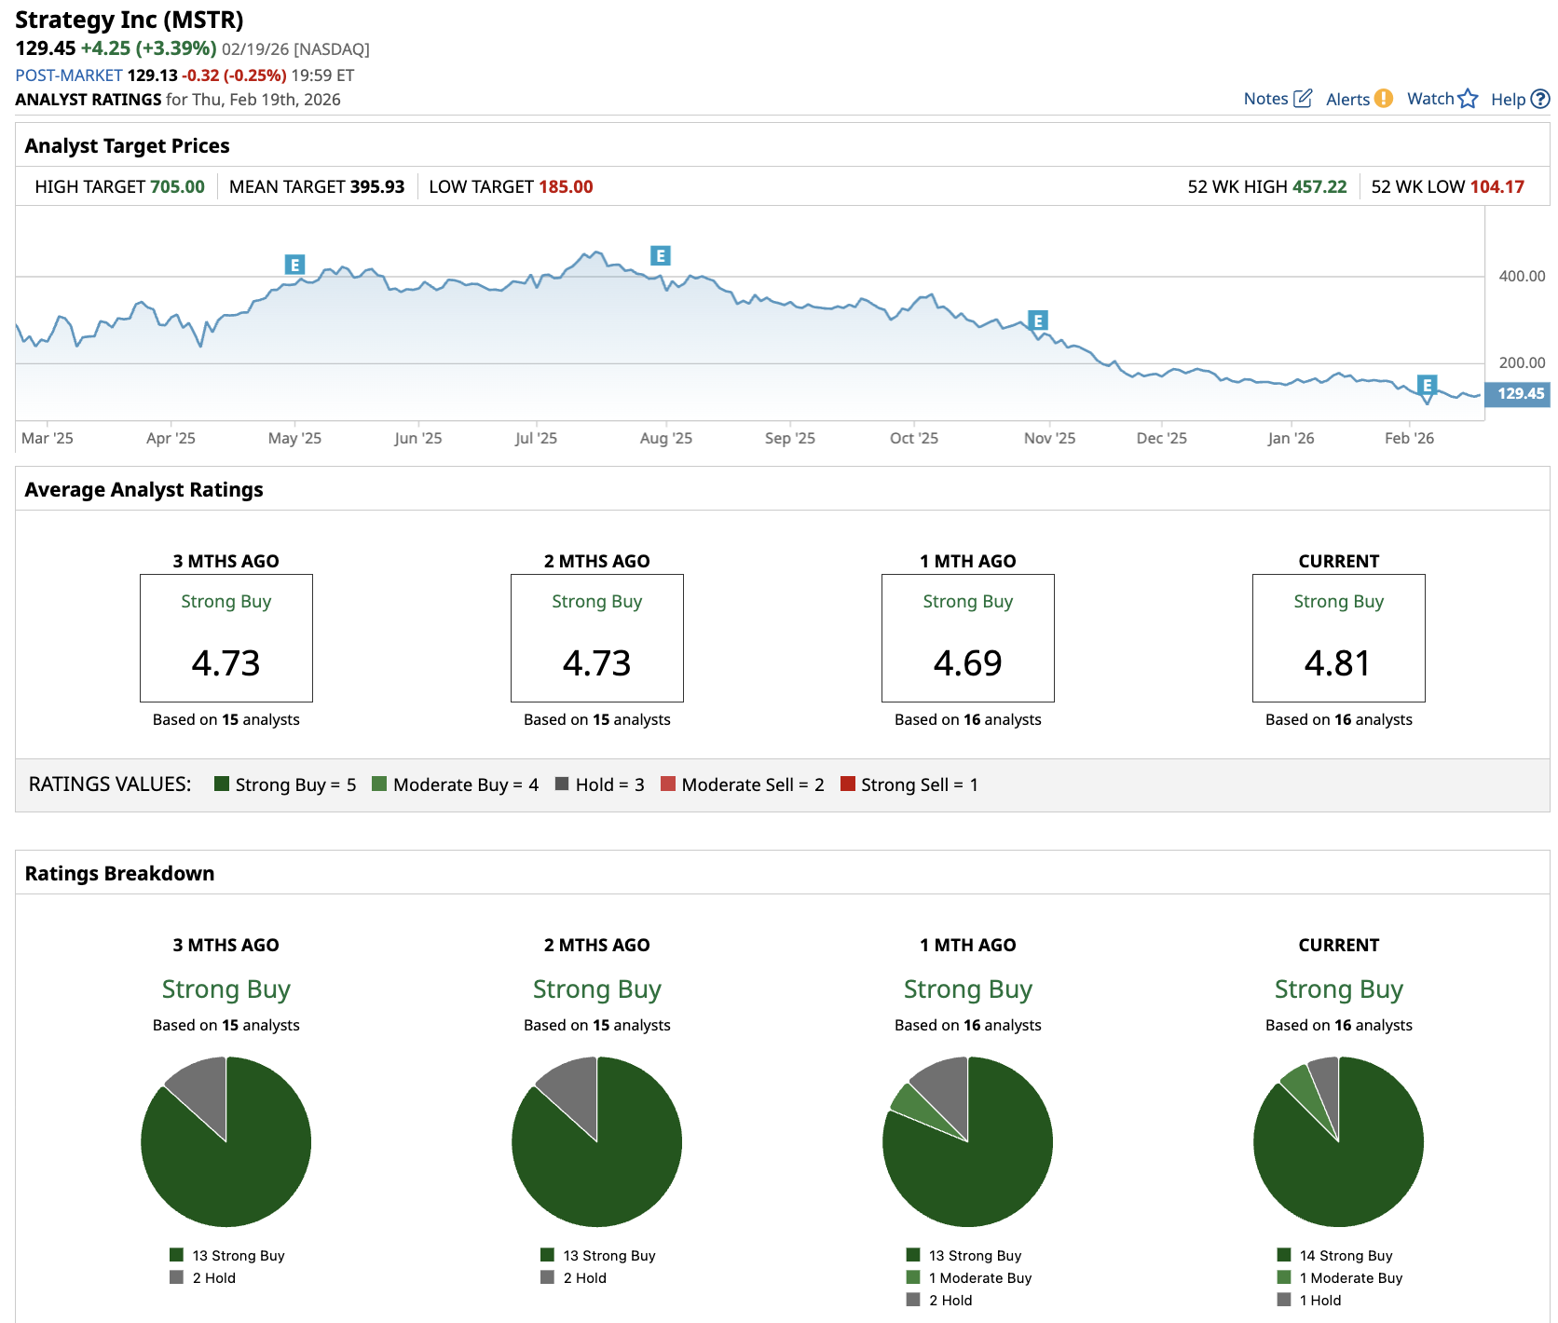Click the Strong Sell = 1 red swatch
This screenshot has width=1558, height=1323.
tap(848, 784)
